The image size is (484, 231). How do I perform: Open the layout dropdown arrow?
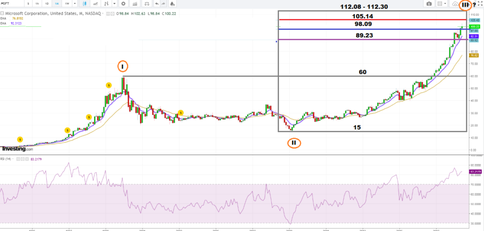446,4
